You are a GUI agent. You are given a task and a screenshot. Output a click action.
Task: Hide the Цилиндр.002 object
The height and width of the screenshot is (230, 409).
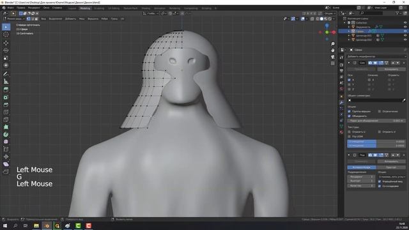pyautogui.click(x=405, y=40)
